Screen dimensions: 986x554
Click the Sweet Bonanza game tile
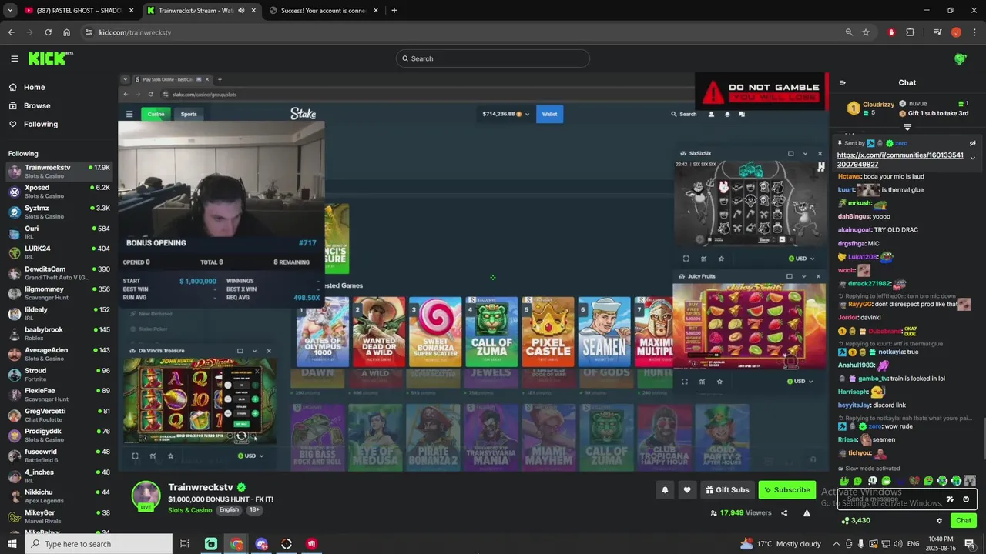pos(435,332)
